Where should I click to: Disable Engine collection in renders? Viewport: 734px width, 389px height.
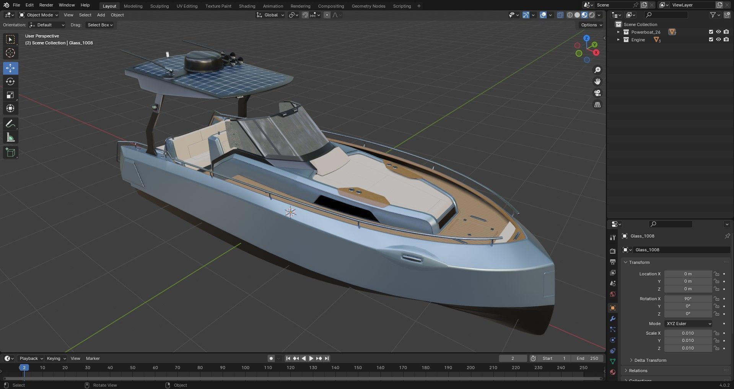click(726, 39)
